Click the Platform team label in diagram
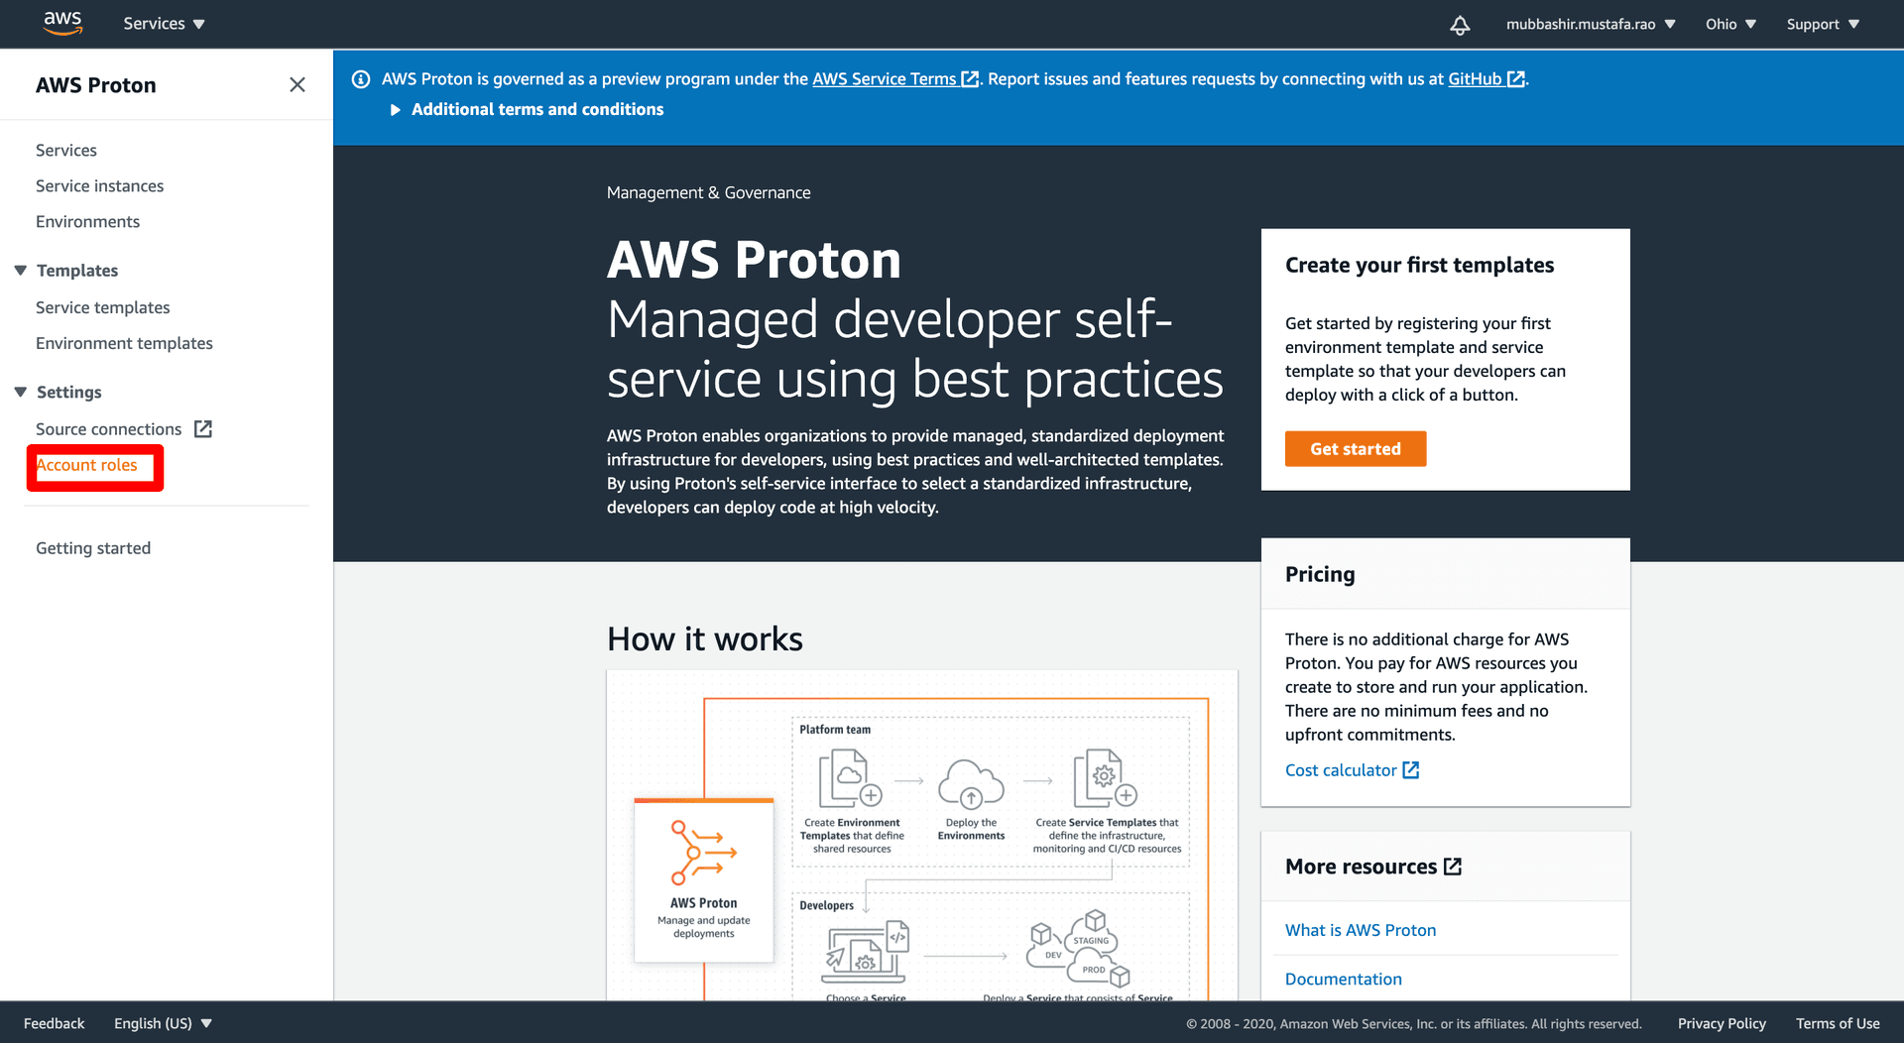1904x1043 pixels. point(835,730)
